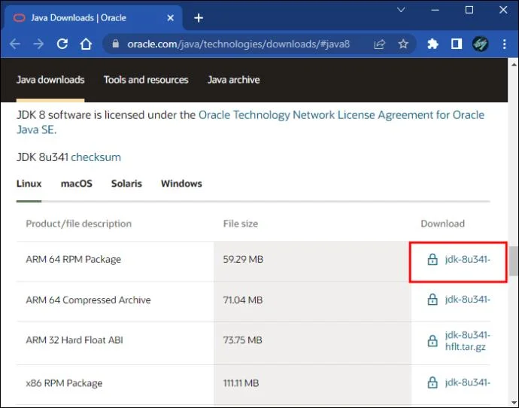
Task: Download ARM 64 RPM Package jdk-8u341 link
Action: (467, 259)
